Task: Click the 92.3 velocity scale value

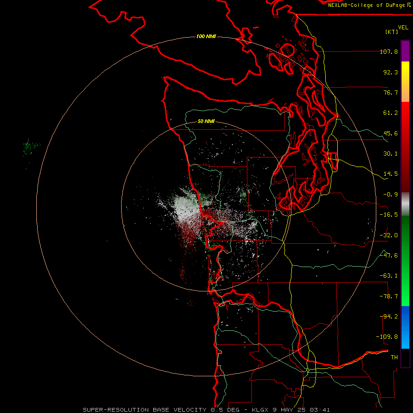Action: click(x=391, y=72)
